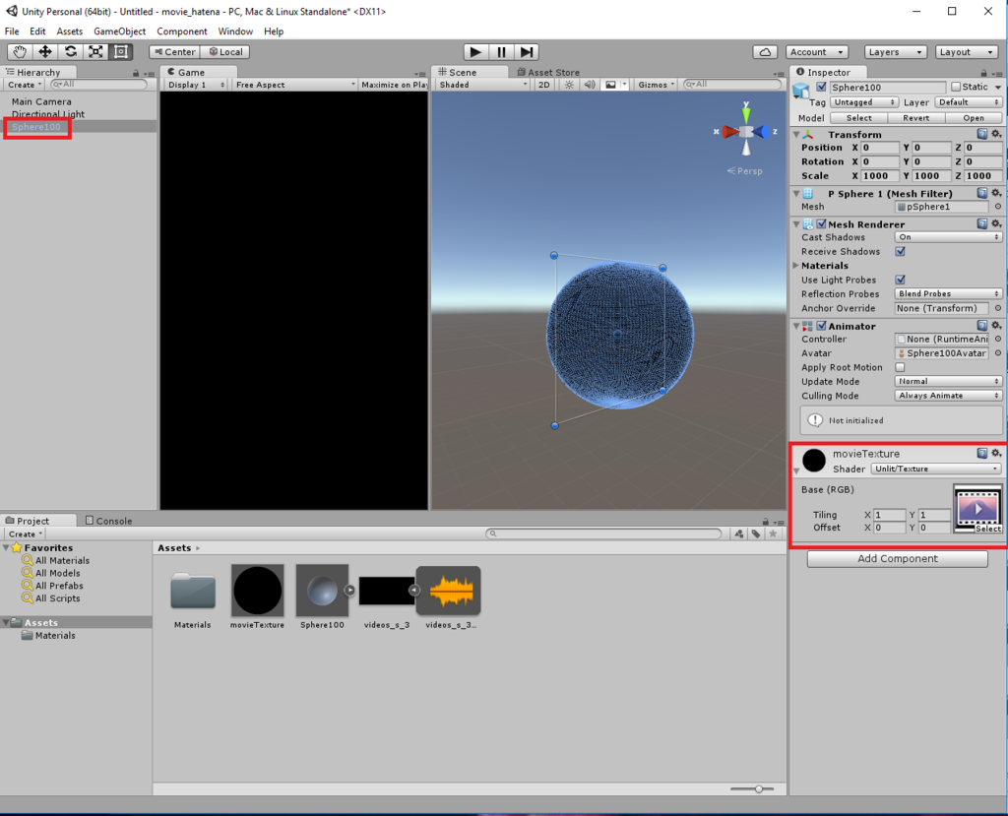Screen dimensions: 1008x816
Task: Toggle Animator enabled checkbox
Action: (x=822, y=326)
